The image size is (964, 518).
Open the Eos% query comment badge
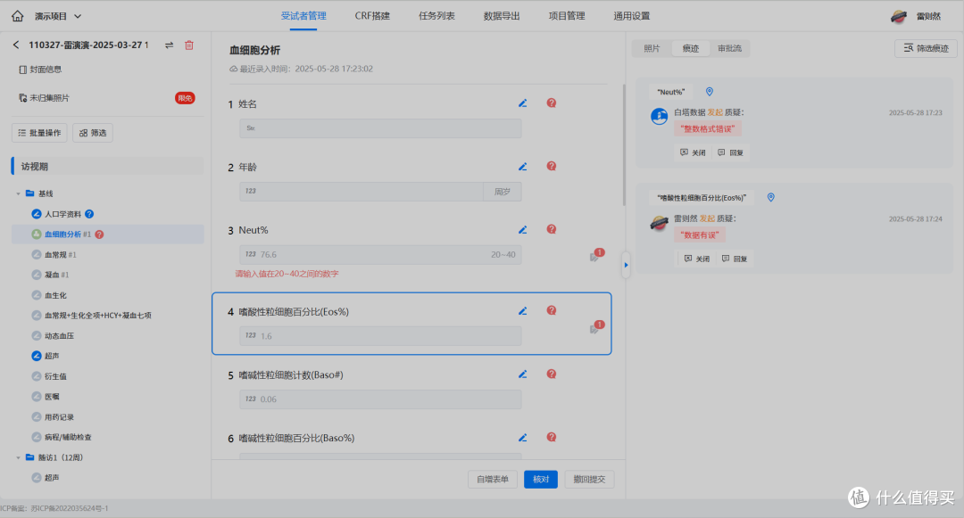point(596,327)
